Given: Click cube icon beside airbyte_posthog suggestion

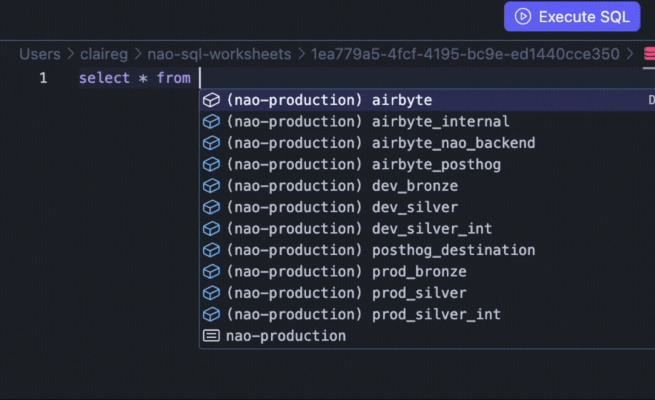Looking at the screenshot, I should tap(211, 164).
